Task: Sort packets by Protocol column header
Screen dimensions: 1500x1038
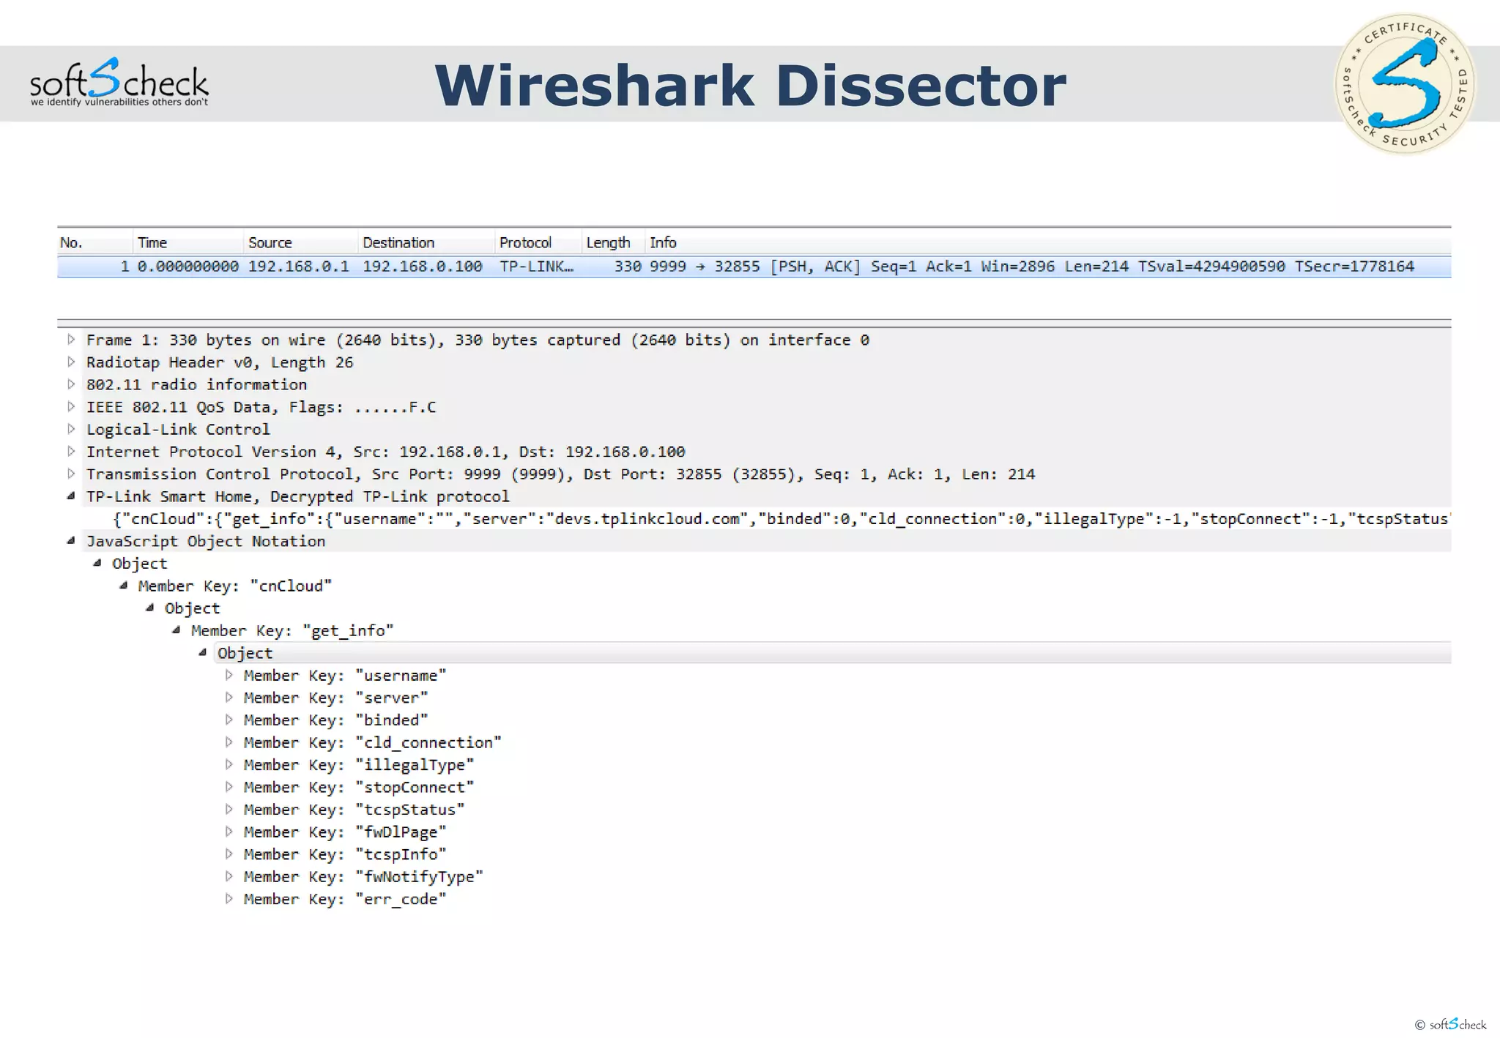Action: (538, 242)
